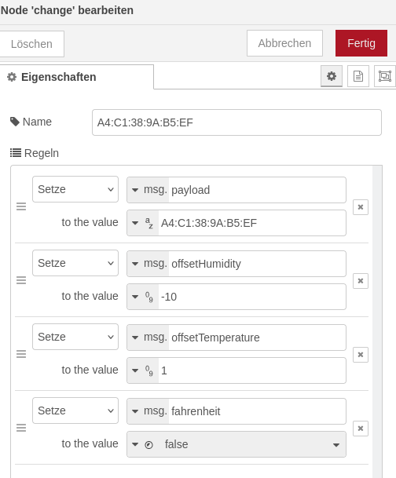Click the Fertig button
Image resolution: width=396 pixels, height=478 pixels.
pyautogui.click(x=361, y=43)
